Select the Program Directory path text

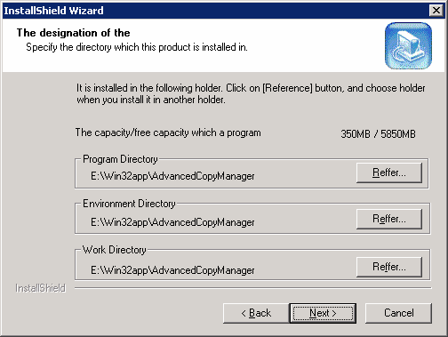[172, 176]
